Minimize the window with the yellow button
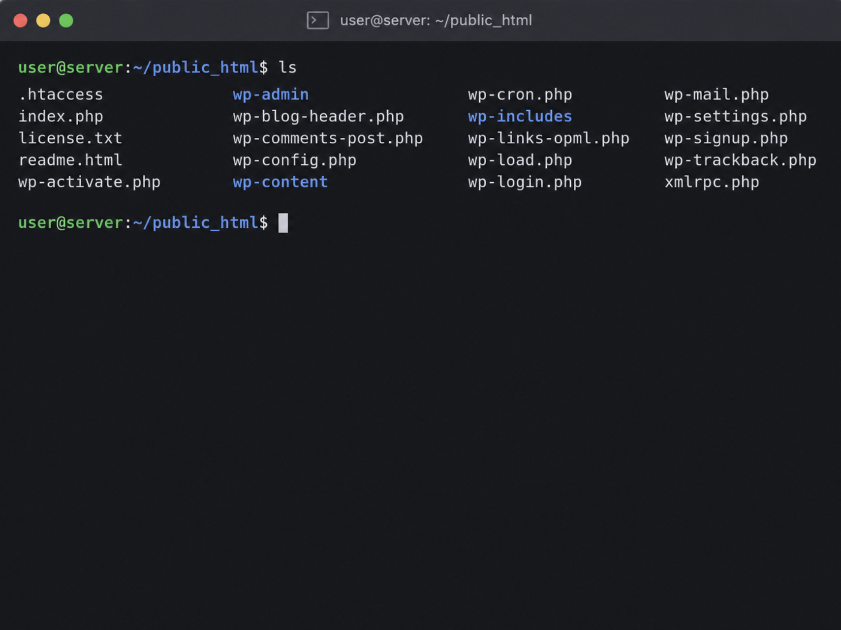The height and width of the screenshot is (630, 841). tap(43, 21)
